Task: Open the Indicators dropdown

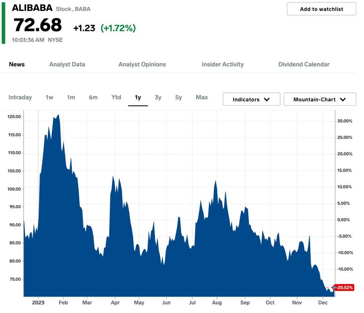Action: [x=252, y=99]
